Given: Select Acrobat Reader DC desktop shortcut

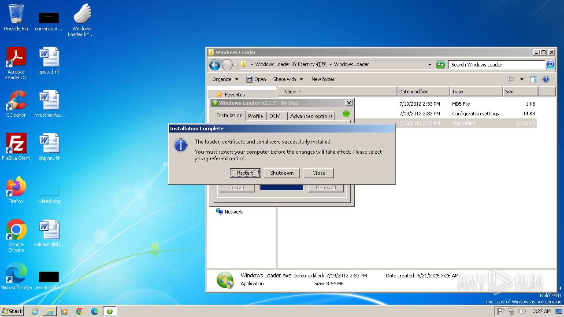Looking at the screenshot, I should point(16,63).
